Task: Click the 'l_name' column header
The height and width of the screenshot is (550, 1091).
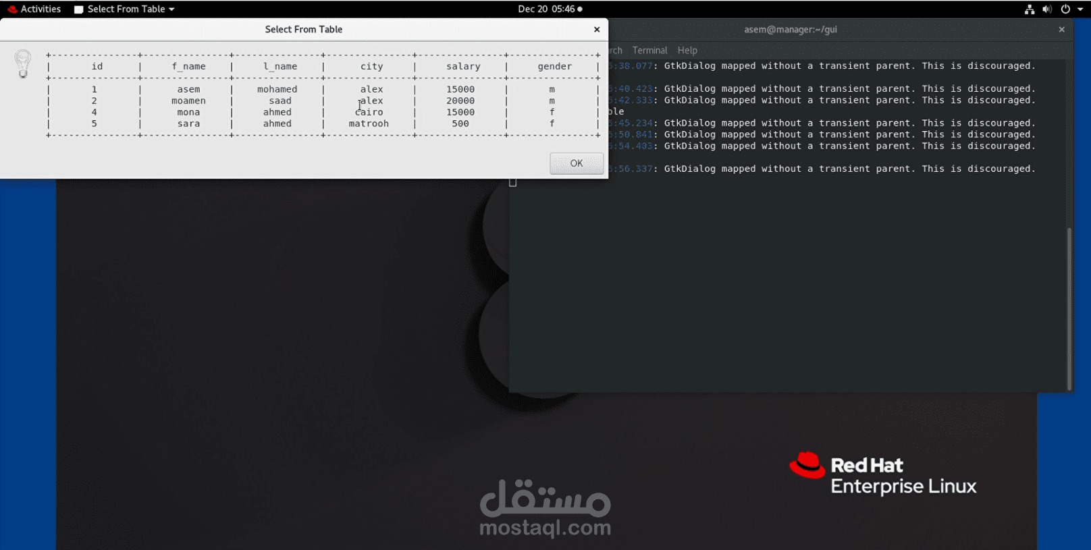Action: [x=280, y=66]
